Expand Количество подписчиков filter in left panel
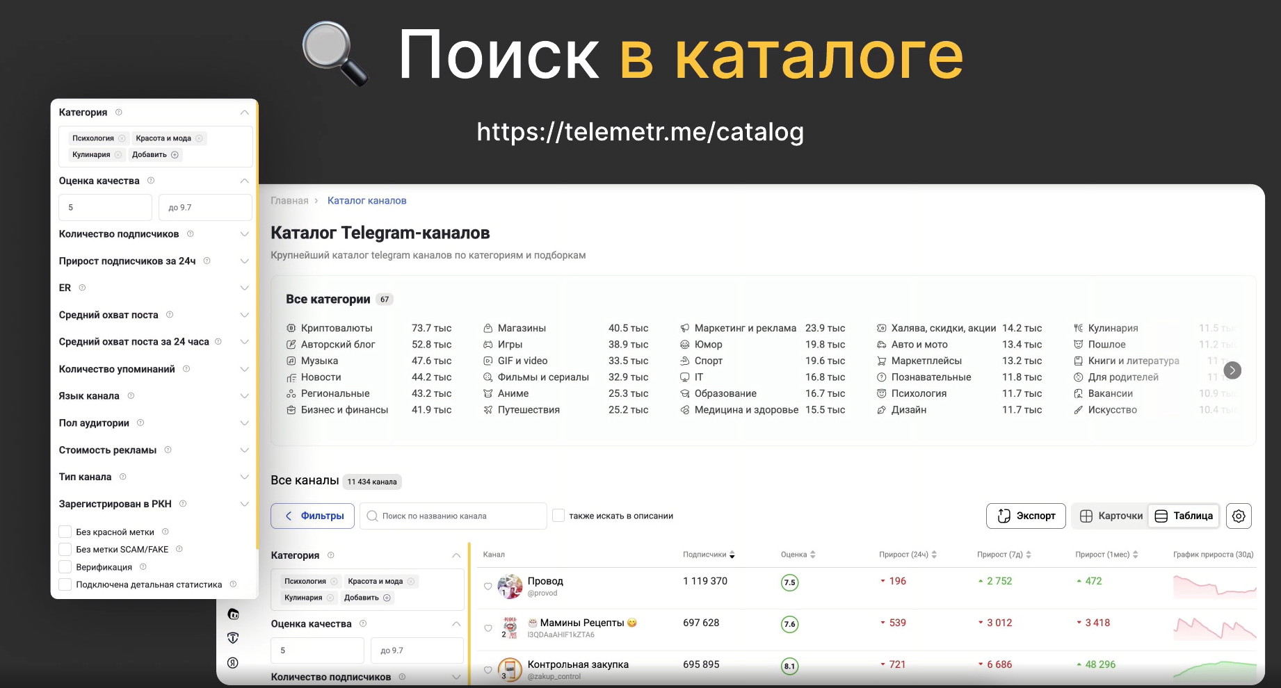Image resolution: width=1281 pixels, height=688 pixels. [244, 234]
